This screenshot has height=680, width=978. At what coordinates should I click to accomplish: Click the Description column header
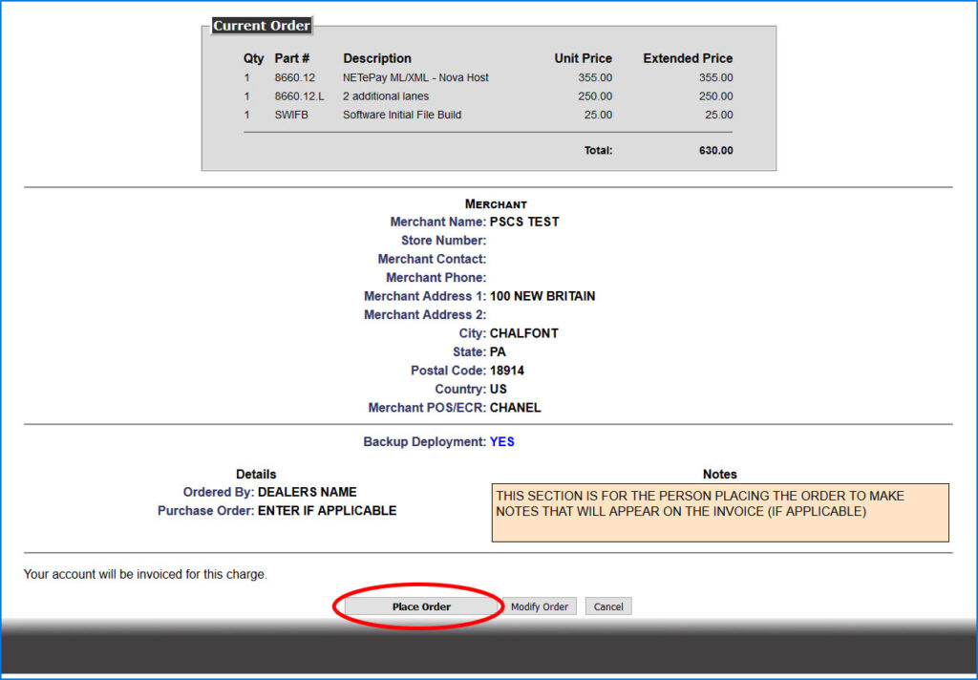tap(377, 58)
